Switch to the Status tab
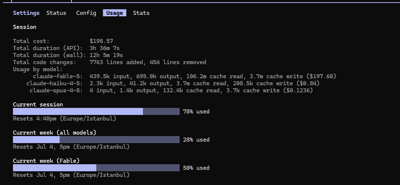The width and height of the screenshot is (400, 185). coord(56,13)
